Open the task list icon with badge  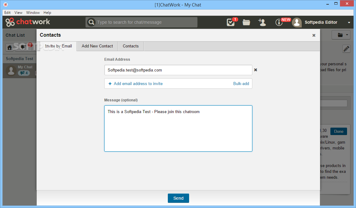tap(231, 22)
